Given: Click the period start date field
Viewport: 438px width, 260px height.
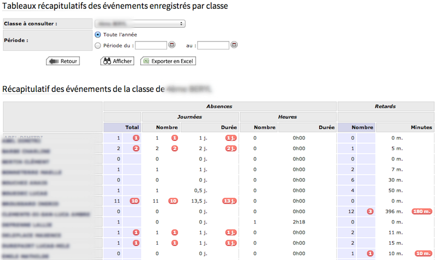Looking at the screenshot, I should [x=151, y=45].
